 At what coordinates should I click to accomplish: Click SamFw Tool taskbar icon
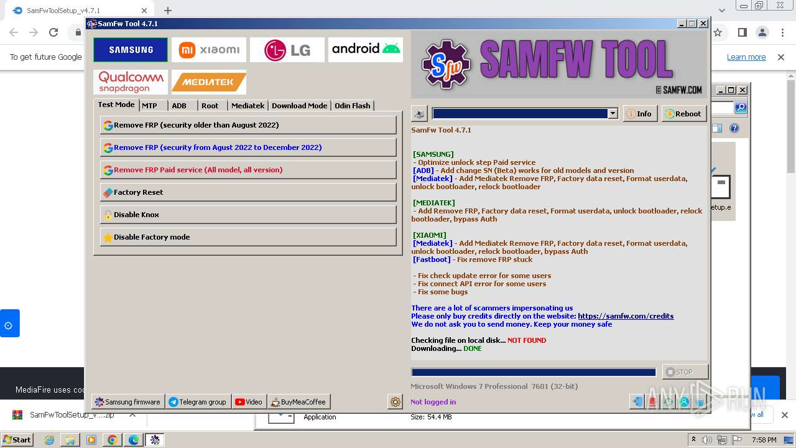click(155, 440)
